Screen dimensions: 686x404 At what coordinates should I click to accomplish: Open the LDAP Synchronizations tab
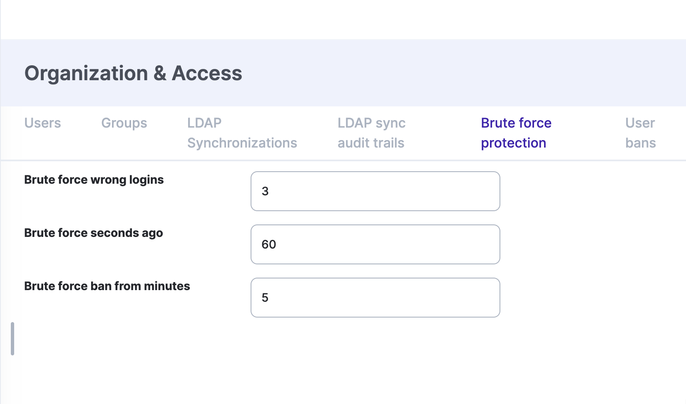click(242, 133)
